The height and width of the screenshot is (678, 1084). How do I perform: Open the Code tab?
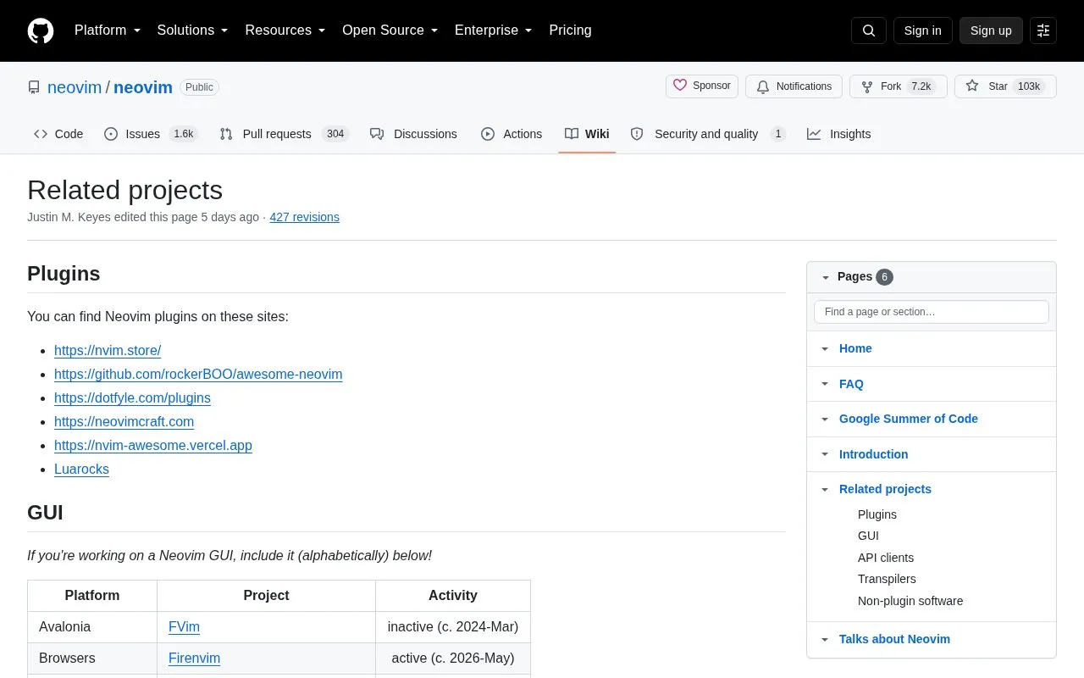[x=58, y=134]
